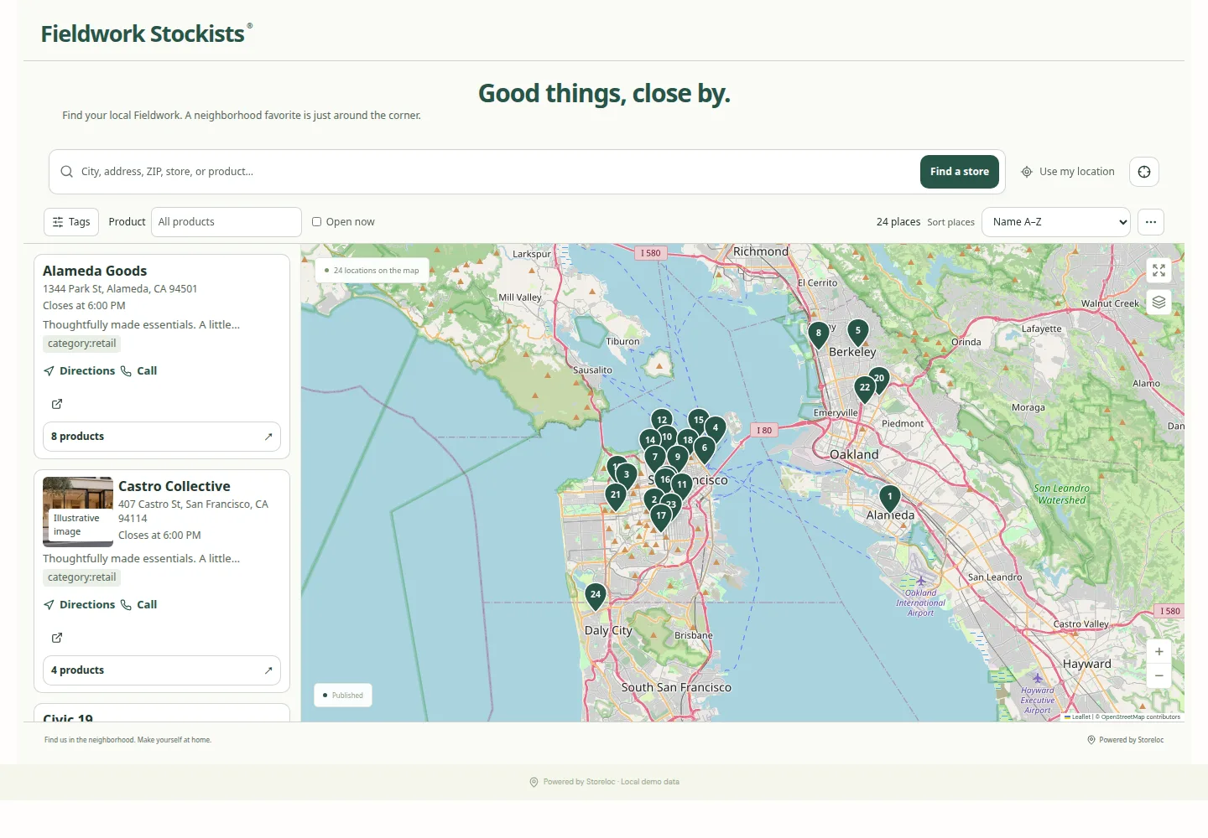Expand Alameda Goods 8 products
The image size is (1208, 838).
coord(162,437)
